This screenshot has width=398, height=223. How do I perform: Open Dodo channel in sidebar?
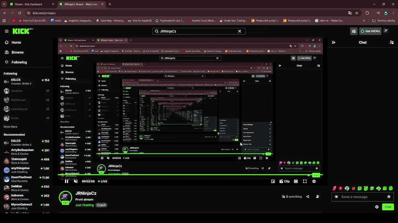click(26, 118)
